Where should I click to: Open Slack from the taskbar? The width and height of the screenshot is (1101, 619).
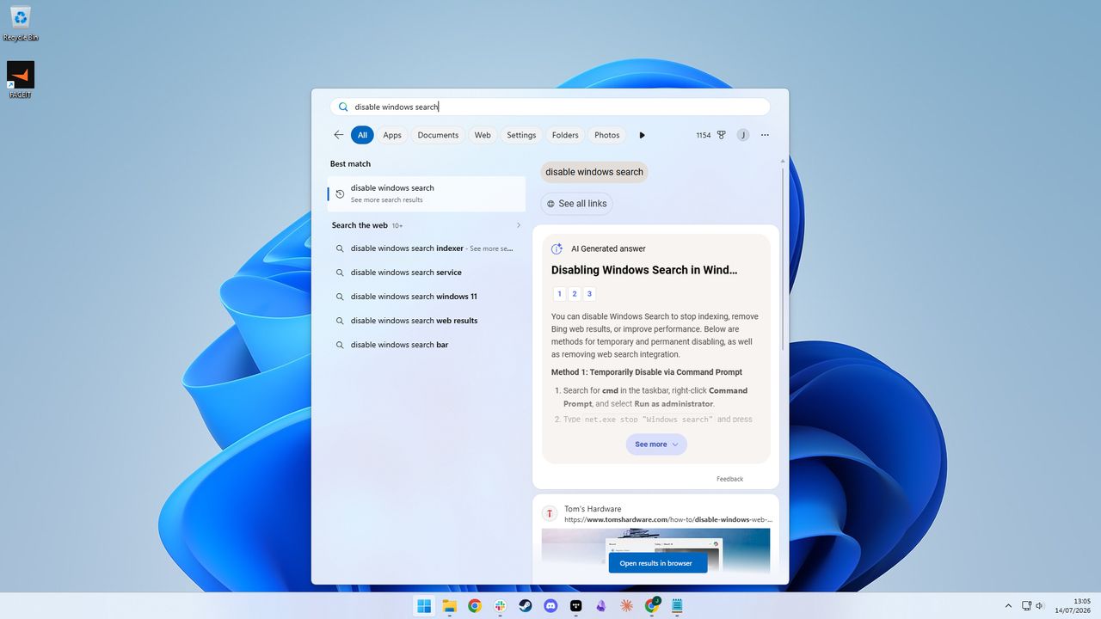(x=500, y=606)
